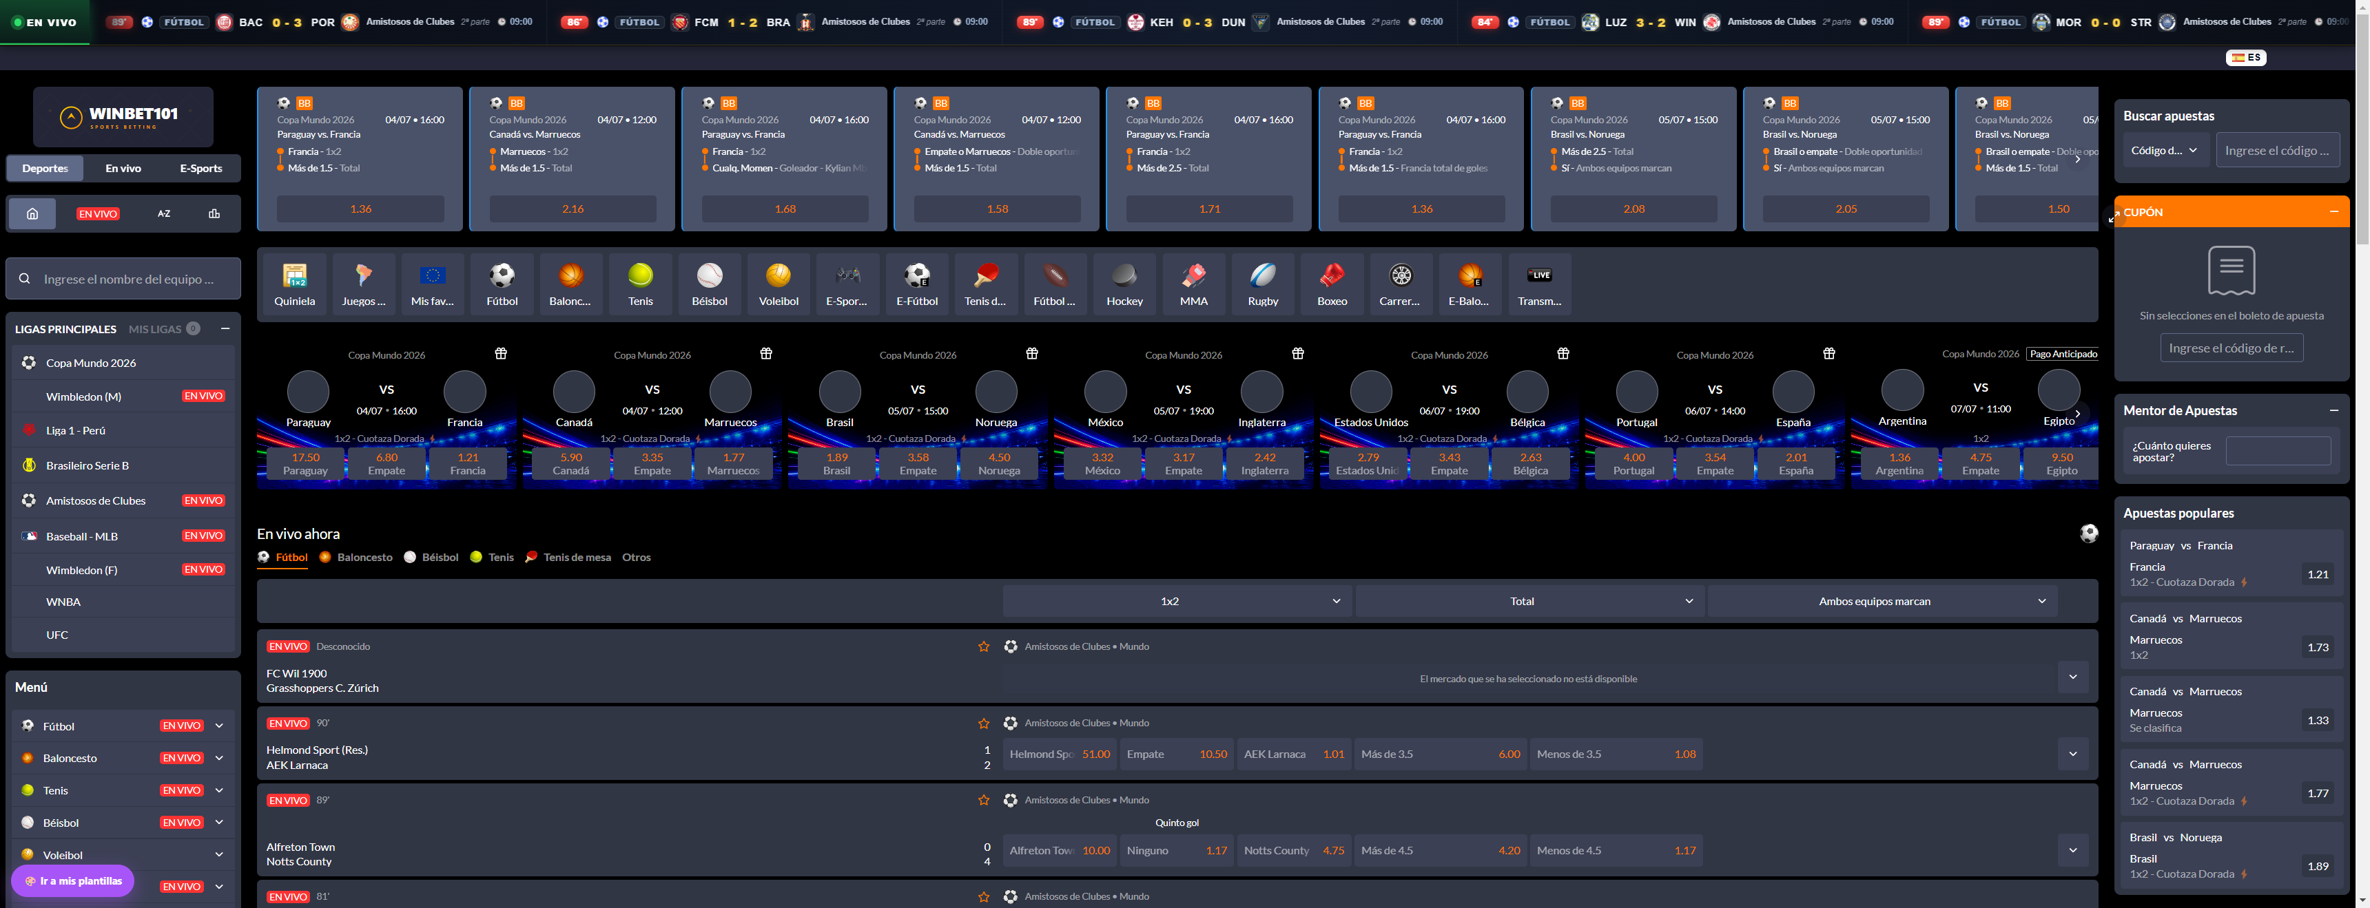Add the 2.16 Canadá vs. Marruecos combo
The image size is (2370, 908).
(x=573, y=209)
